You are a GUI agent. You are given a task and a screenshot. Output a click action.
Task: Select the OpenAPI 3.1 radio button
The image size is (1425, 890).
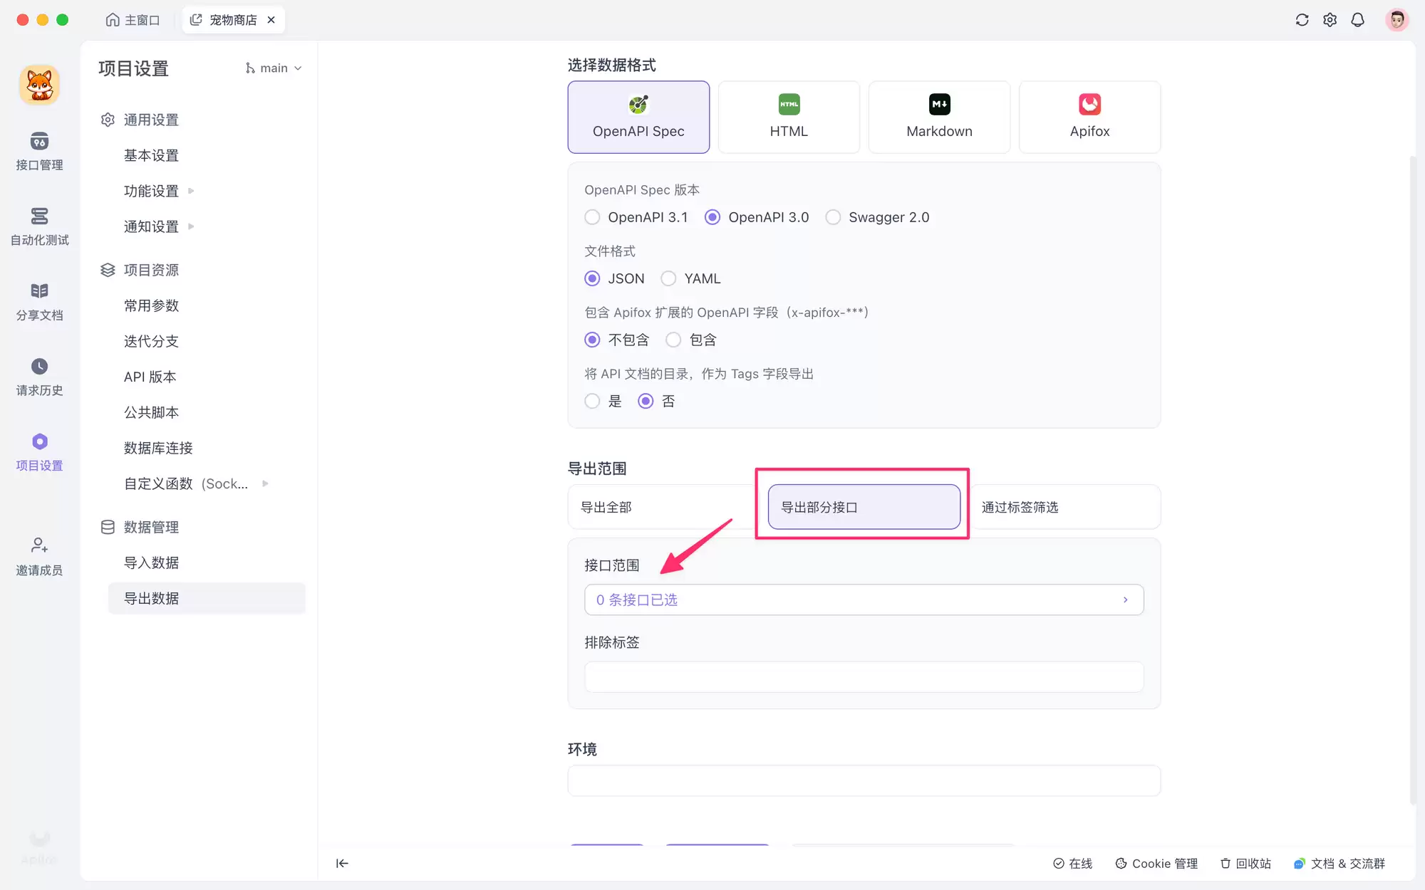pos(592,217)
